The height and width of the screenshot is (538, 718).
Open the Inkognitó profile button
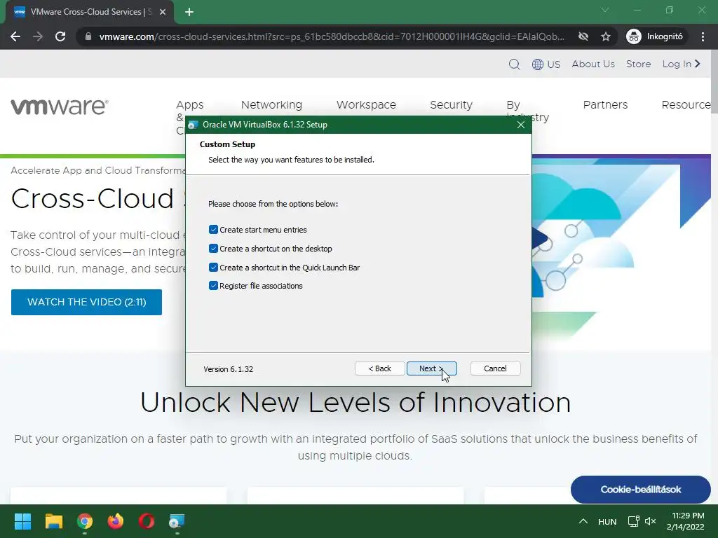[x=656, y=36]
